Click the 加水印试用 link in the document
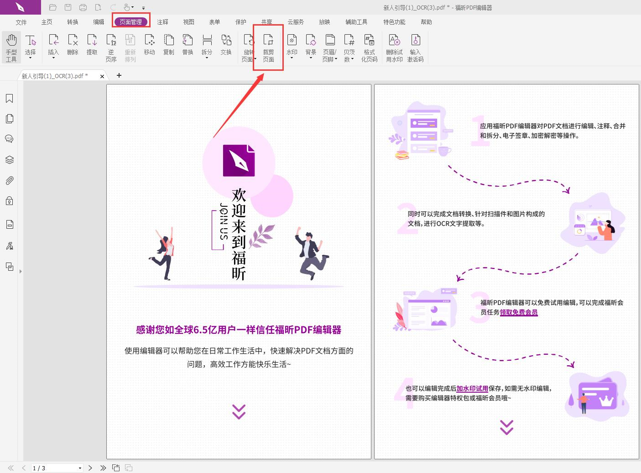 pos(471,389)
